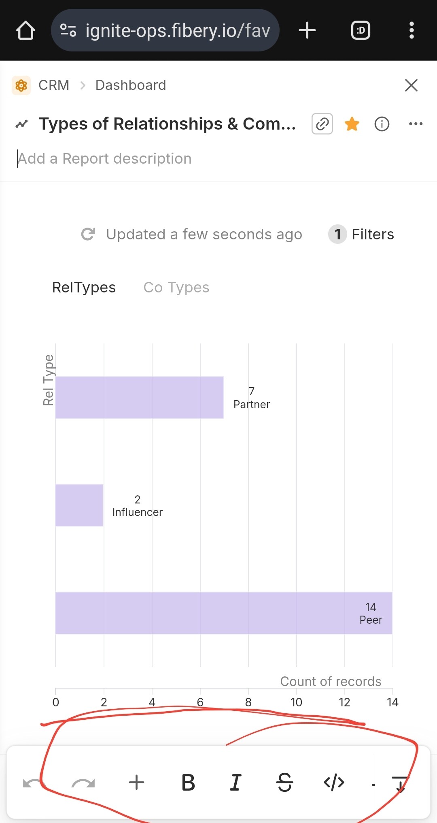Viewport: 437px width, 823px height.
Task: Open the report more options menu
Action: tap(416, 124)
